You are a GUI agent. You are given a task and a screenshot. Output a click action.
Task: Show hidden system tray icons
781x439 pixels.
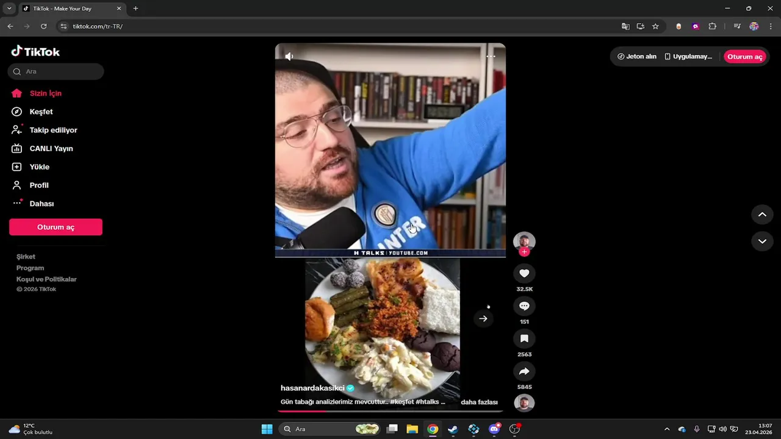click(666, 429)
